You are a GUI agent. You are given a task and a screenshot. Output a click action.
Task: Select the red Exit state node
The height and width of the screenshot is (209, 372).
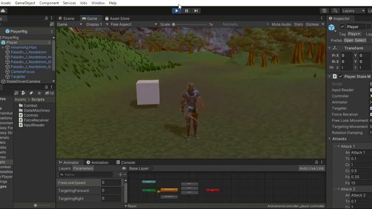click(x=213, y=190)
